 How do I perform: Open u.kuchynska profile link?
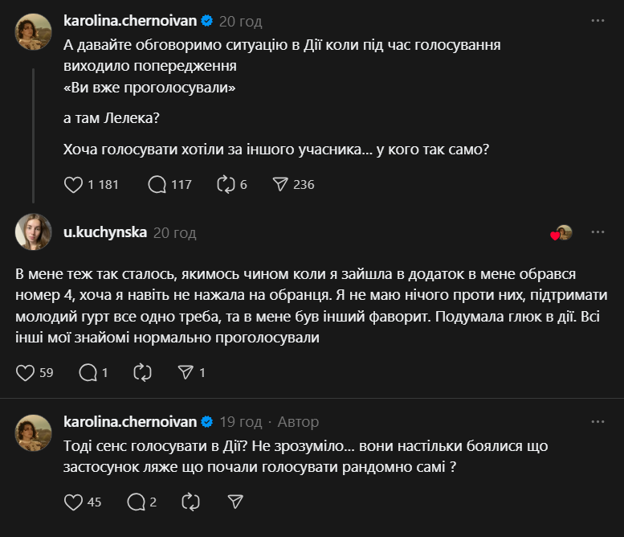click(x=104, y=232)
